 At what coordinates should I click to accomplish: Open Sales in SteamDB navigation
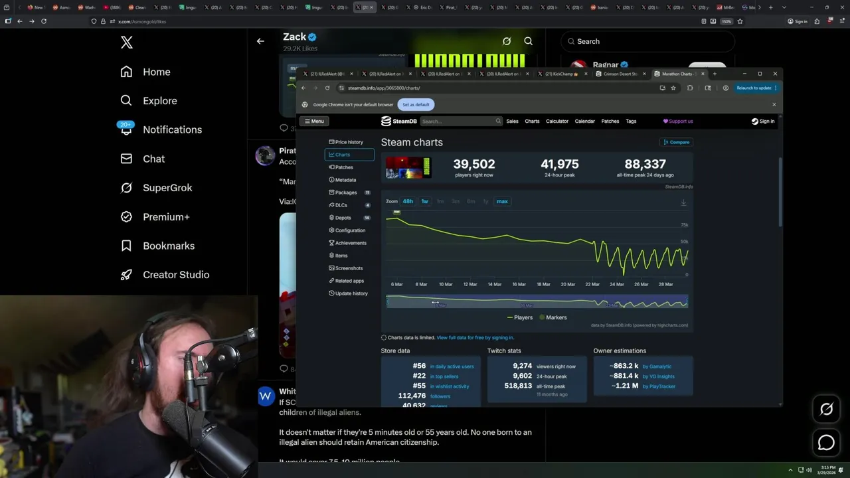(x=513, y=121)
